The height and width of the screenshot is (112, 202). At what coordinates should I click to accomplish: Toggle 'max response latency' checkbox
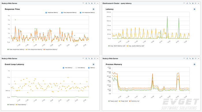[62, 13]
